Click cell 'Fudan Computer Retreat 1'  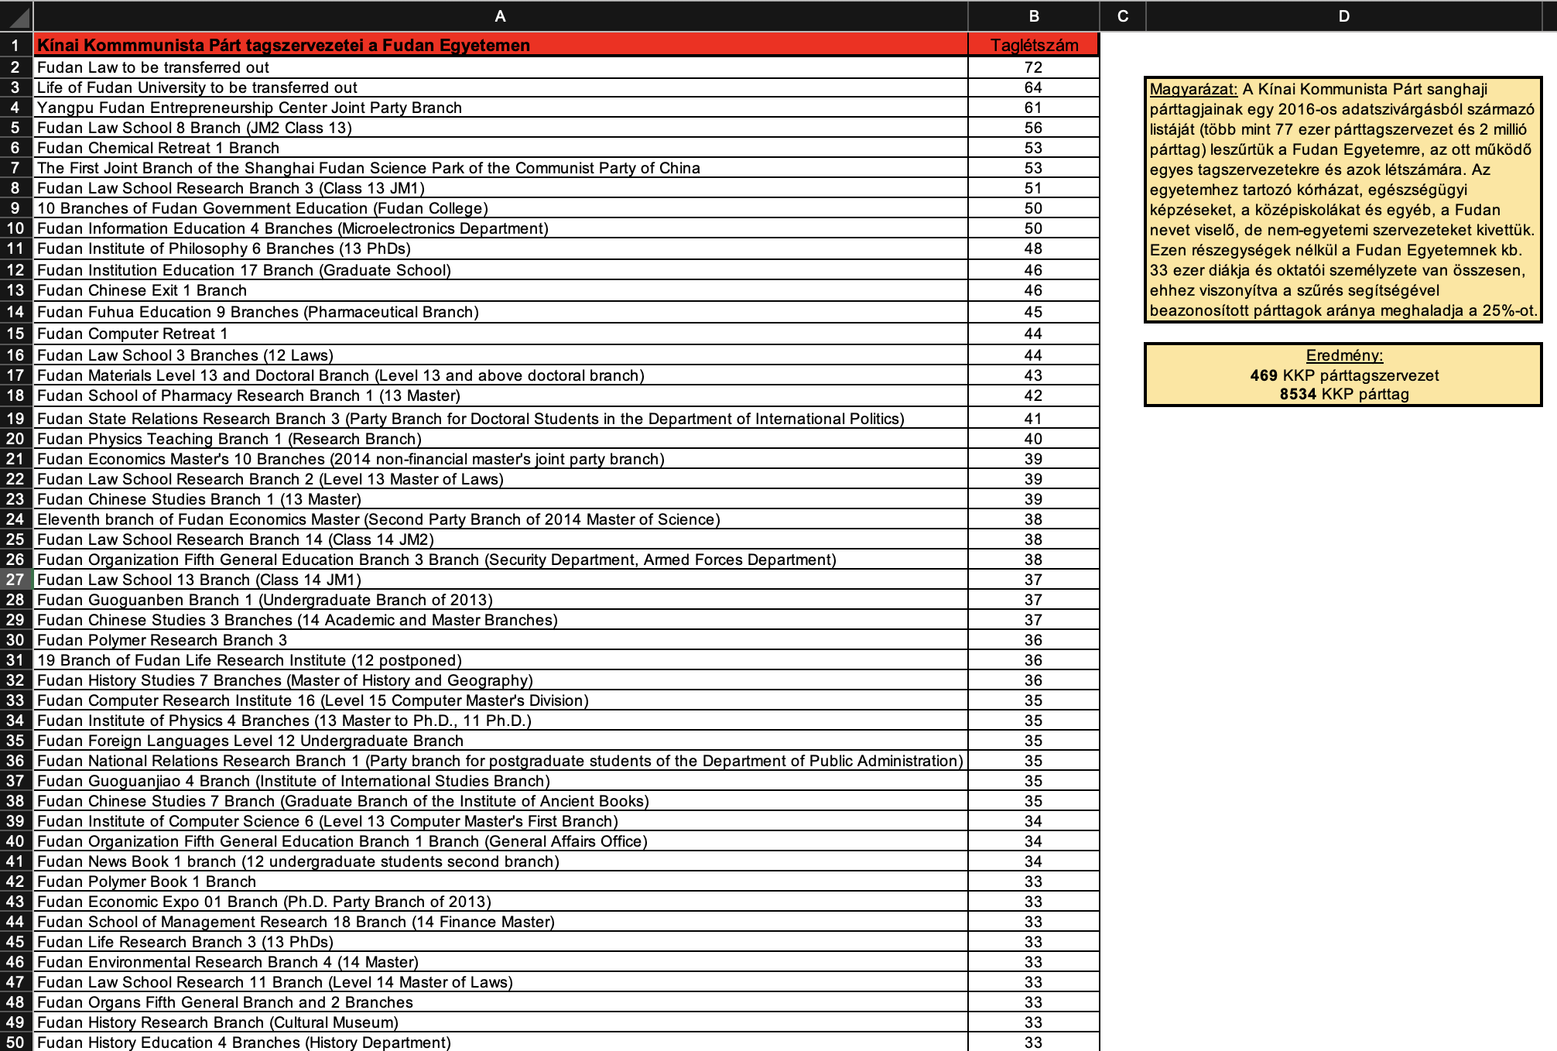tap(501, 334)
